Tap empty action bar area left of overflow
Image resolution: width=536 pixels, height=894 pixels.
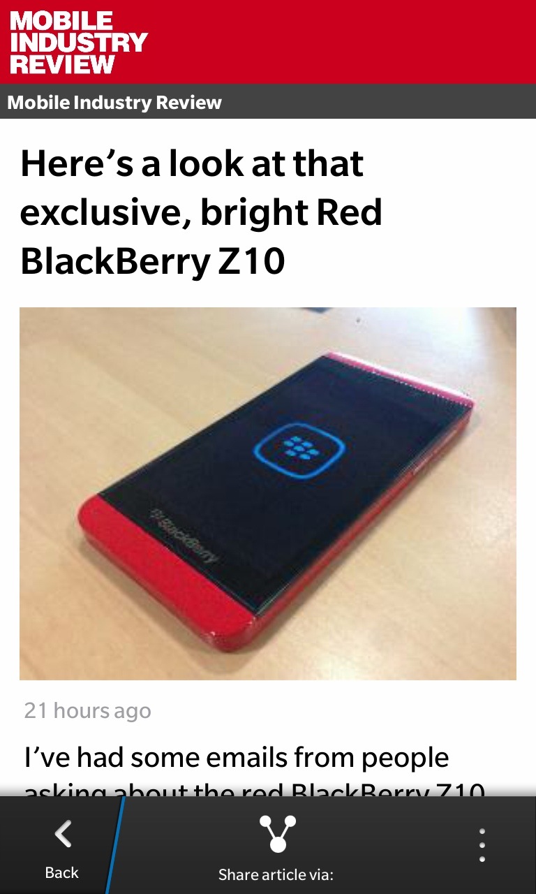tap(391, 845)
